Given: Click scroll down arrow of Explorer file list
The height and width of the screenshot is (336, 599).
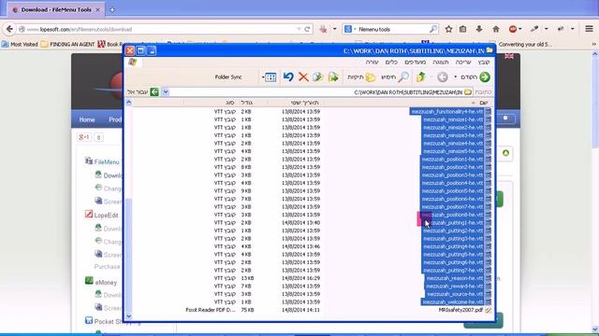Looking at the screenshot, I should click(129, 316).
